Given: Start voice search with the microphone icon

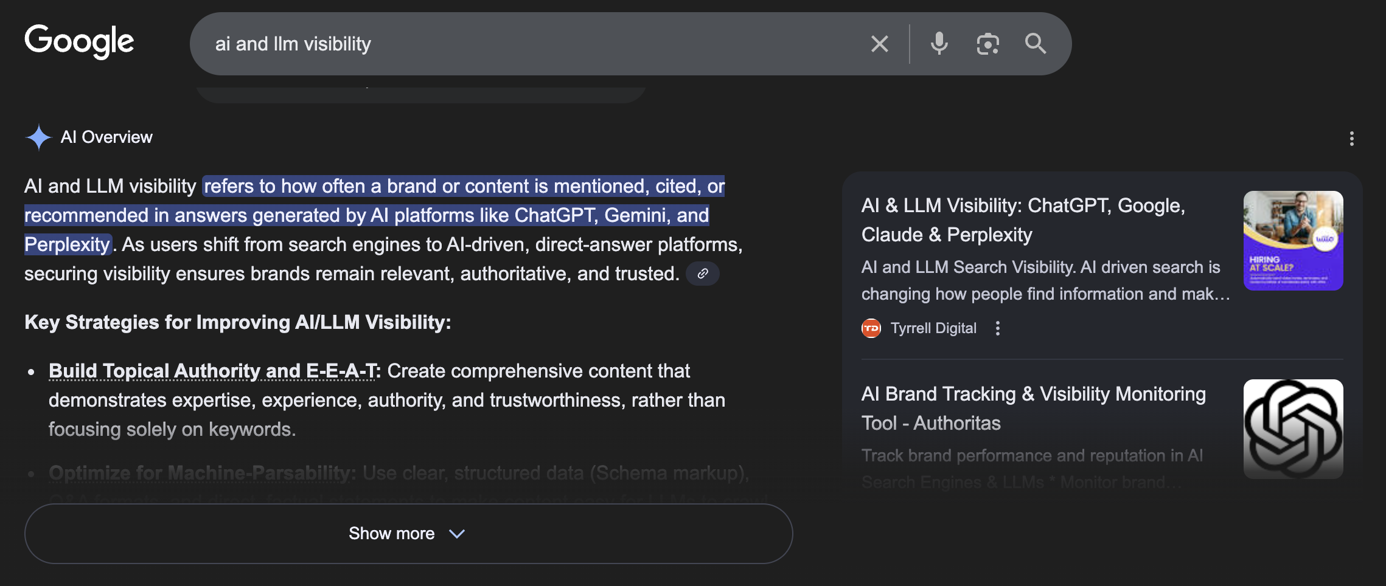Looking at the screenshot, I should (x=939, y=43).
